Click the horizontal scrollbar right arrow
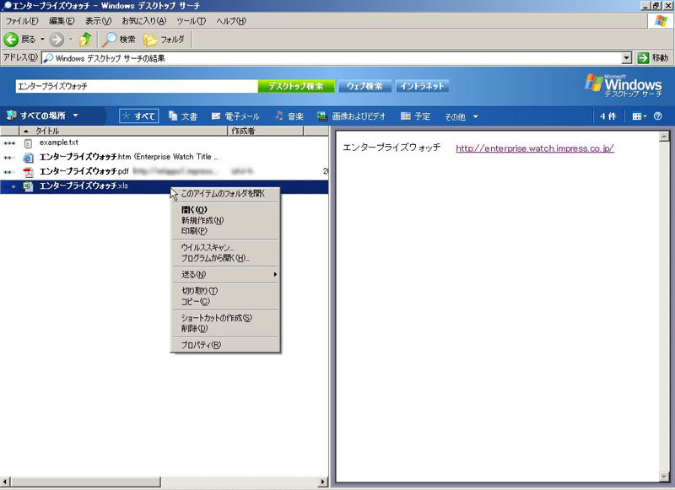This screenshot has width=675, height=490. (x=323, y=482)
